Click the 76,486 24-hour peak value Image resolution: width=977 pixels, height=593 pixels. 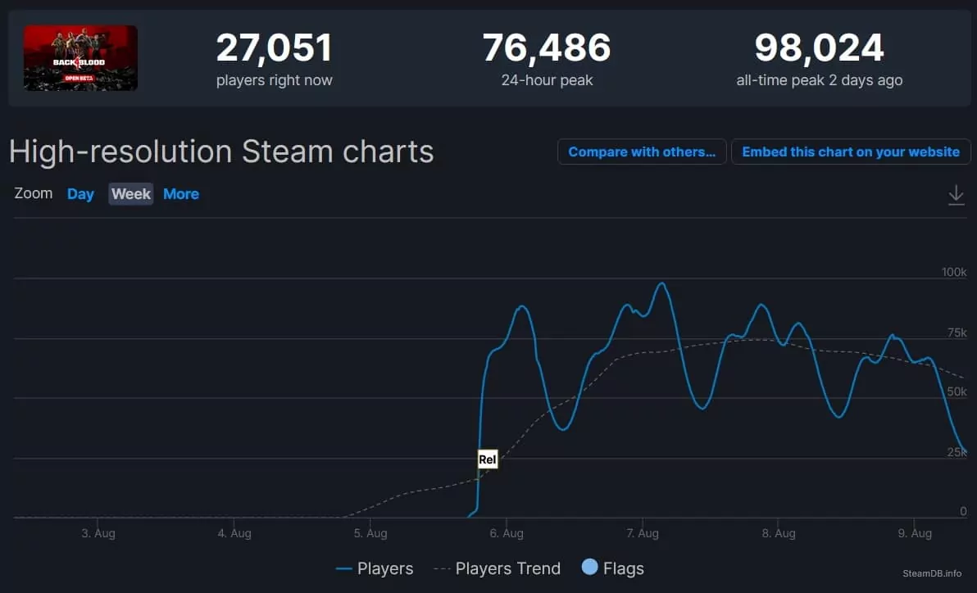point(547,48)
